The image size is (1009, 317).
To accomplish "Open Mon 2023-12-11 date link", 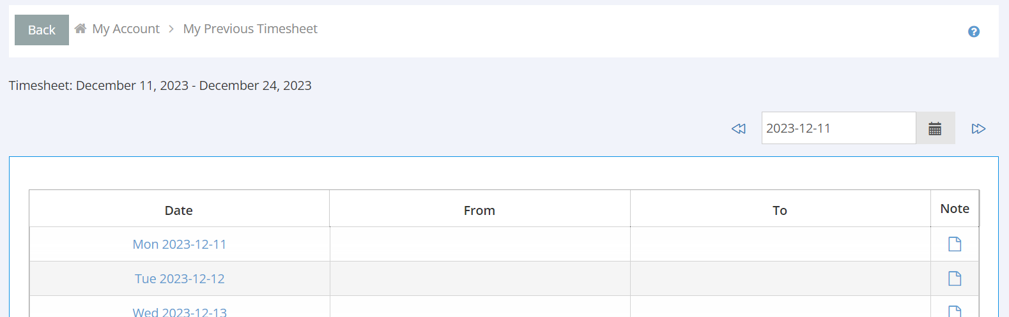I will [180, 244].
